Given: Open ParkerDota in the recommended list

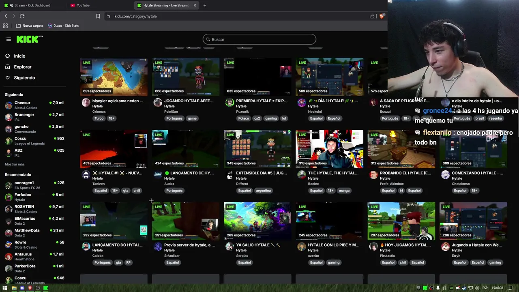Looking at the screenshot, I should (x=34, y=268).
